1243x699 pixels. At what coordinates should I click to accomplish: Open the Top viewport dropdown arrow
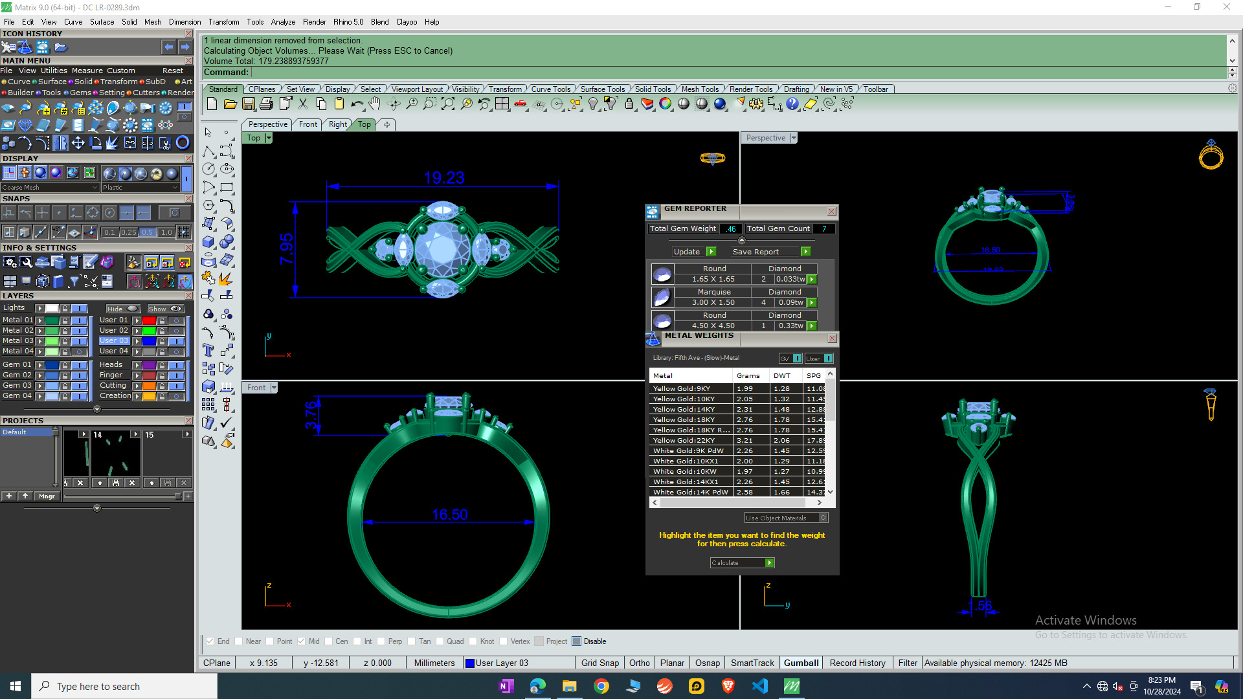pos(269,138)
